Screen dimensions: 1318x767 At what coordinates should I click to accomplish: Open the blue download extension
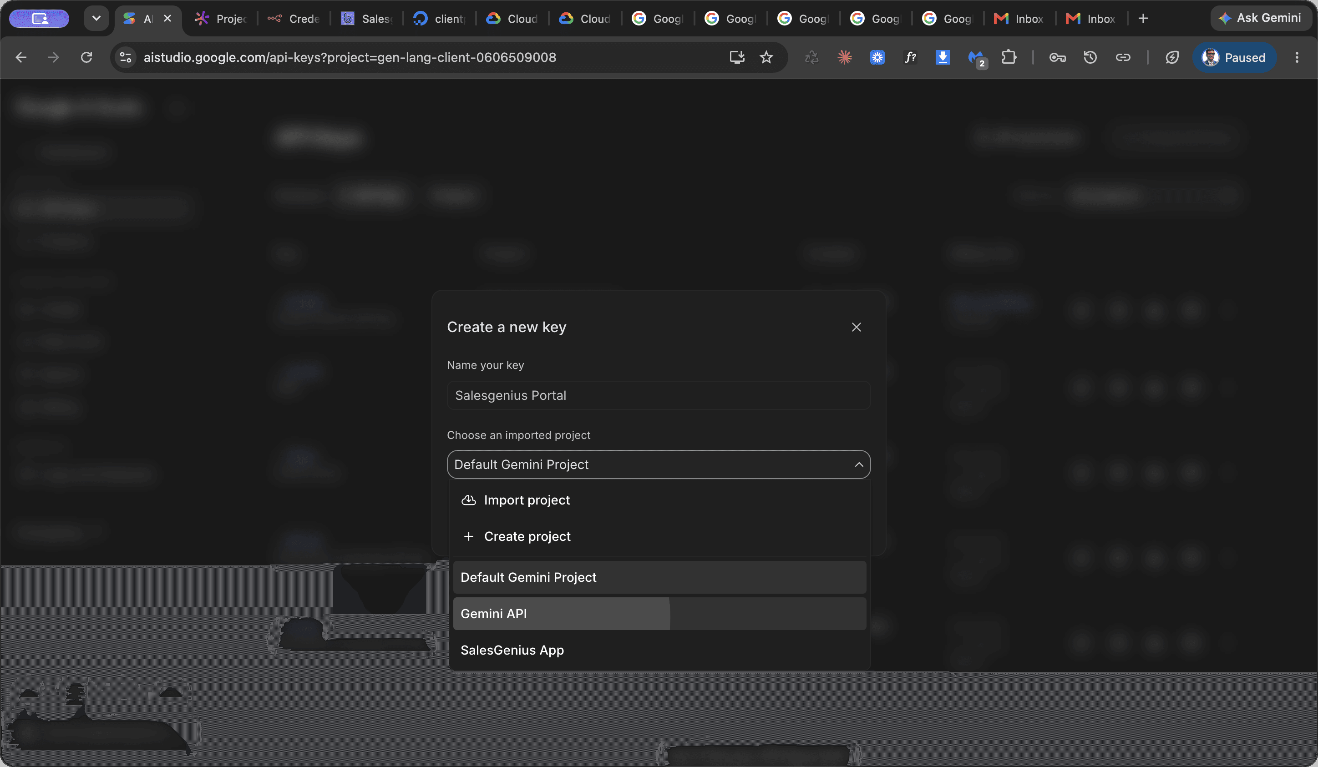point(943,57)
